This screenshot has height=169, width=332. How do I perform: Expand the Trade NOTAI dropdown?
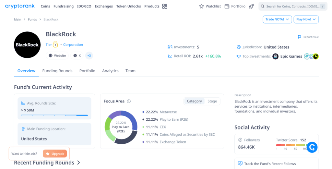coord(277,19)
